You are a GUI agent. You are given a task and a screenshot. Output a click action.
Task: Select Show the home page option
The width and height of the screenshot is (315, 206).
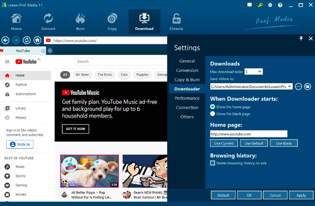[x=212, y=107]
